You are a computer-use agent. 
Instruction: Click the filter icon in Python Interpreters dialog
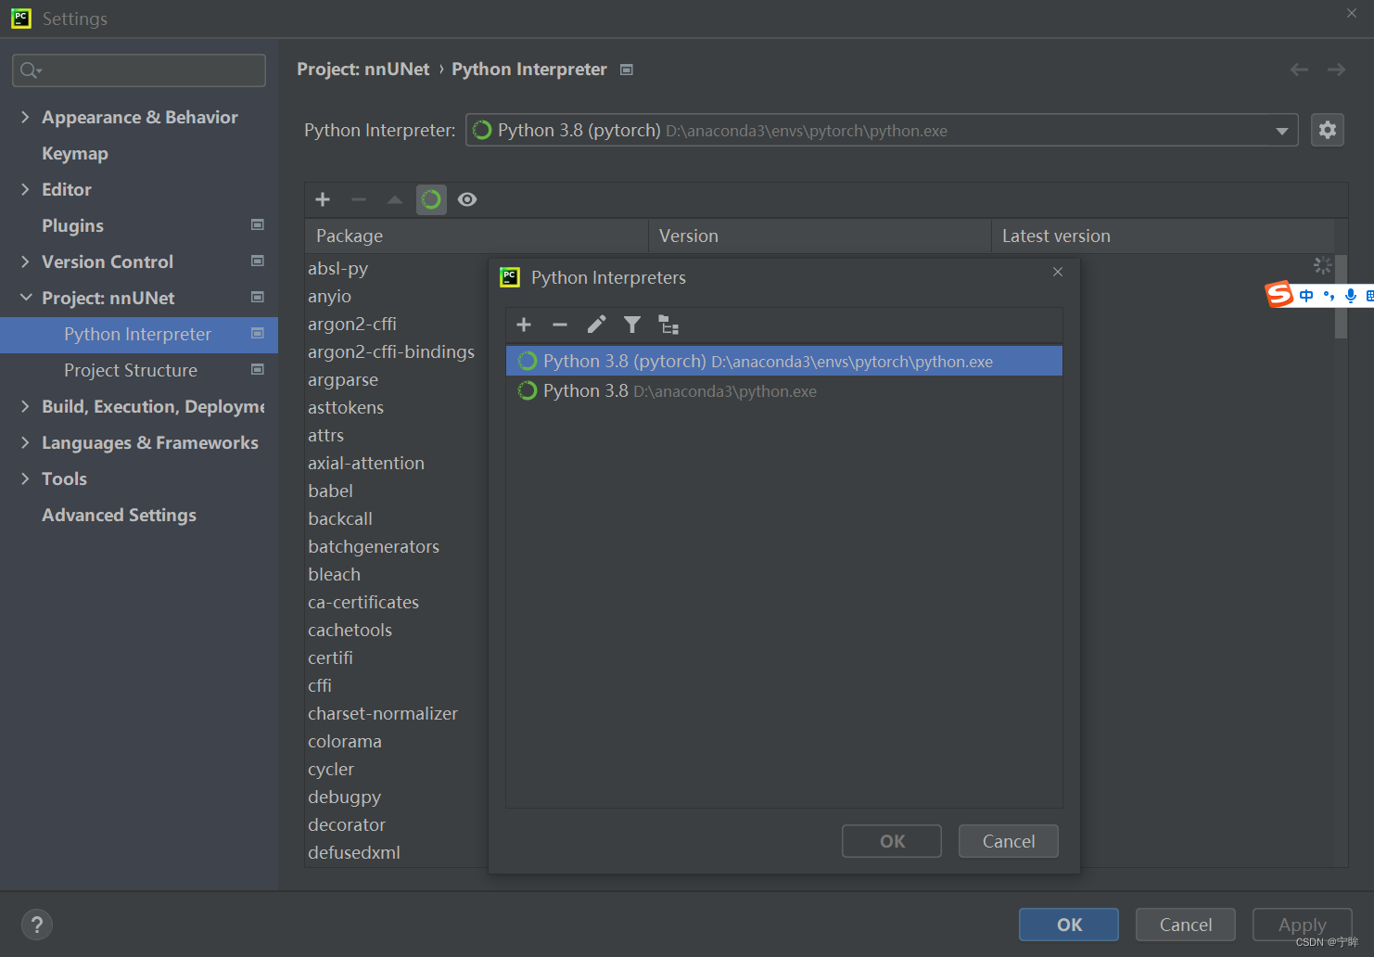coord(632,325)
